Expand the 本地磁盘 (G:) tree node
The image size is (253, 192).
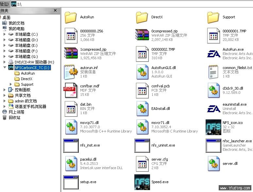point(5,57)
